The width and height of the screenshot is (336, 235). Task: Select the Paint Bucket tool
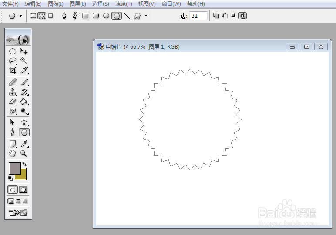click(24, 101)
